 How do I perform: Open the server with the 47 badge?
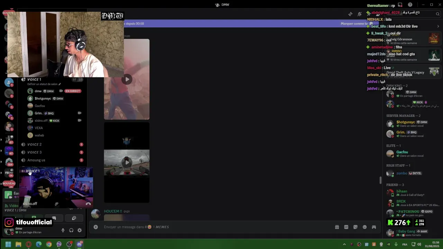coord(9,151)
